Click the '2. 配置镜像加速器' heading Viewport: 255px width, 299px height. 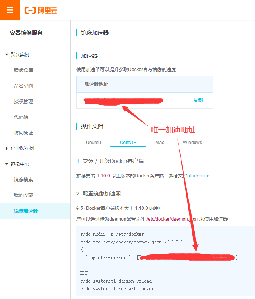pyautogui.click(x=99, y=193)
